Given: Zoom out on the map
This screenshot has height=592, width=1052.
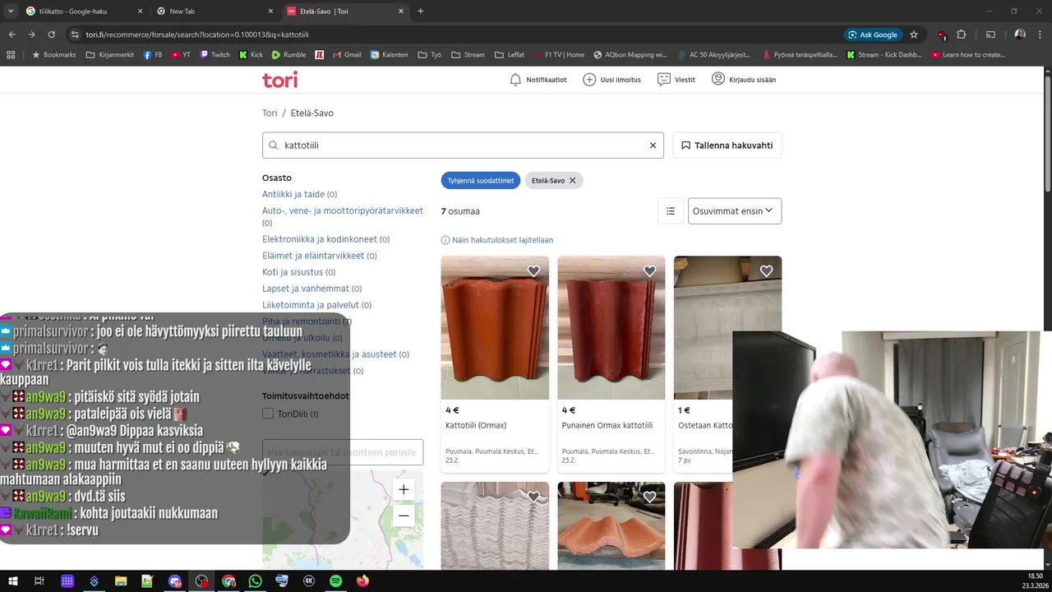Looking at the screenshot, I should (x=404, y=516).
